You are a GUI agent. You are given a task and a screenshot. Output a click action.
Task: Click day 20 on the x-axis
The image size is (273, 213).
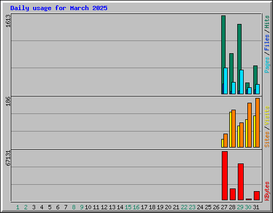[x=168, y=207]
